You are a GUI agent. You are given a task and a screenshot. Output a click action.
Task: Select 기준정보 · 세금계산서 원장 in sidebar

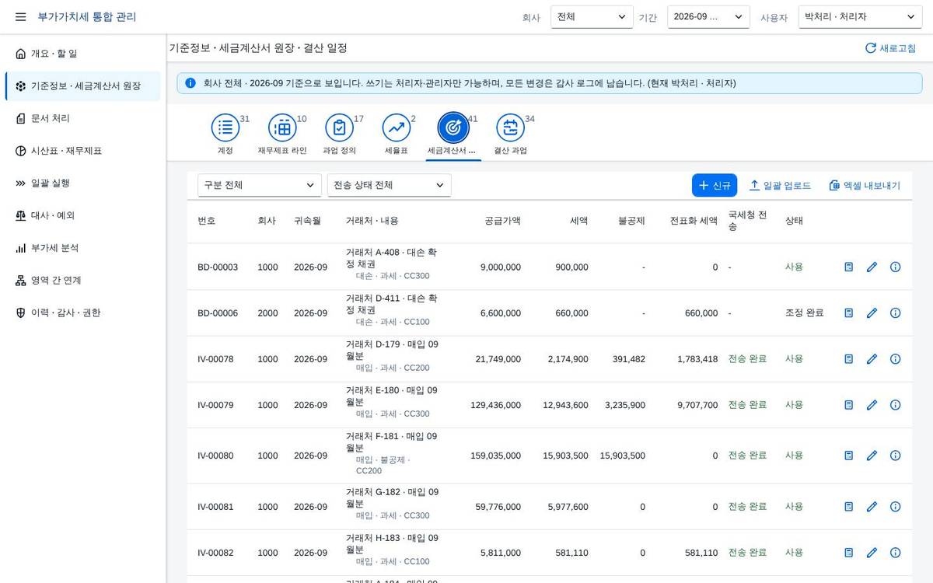coord(83,86)
